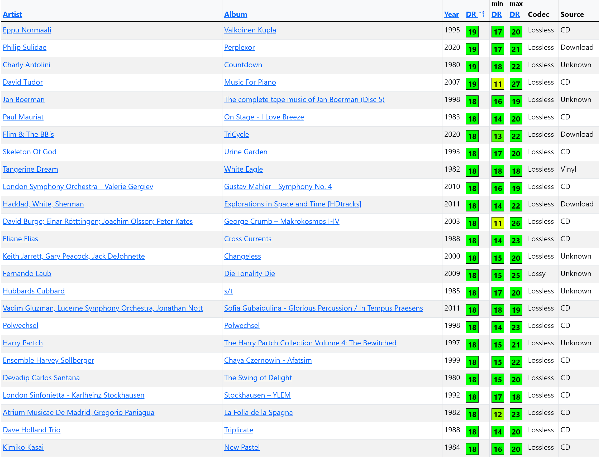Open artist Haddad, White, Sherman
Viewport: 601px width, 459px height.
click(x=43, y=204)
